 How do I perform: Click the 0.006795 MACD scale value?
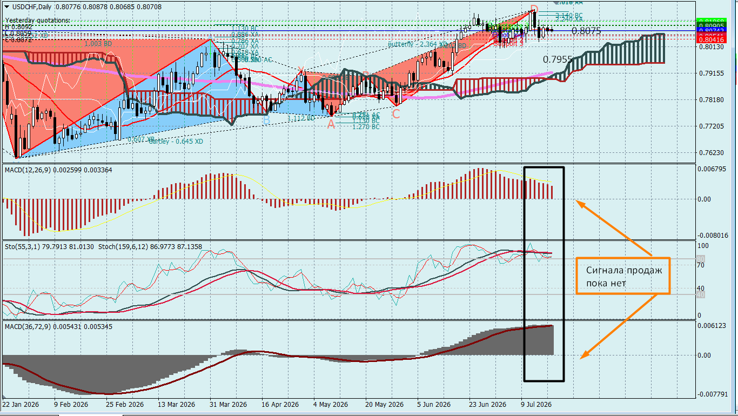711,169
